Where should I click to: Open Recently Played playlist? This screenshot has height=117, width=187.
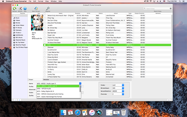pyautogui.click(x=20, y=45)
